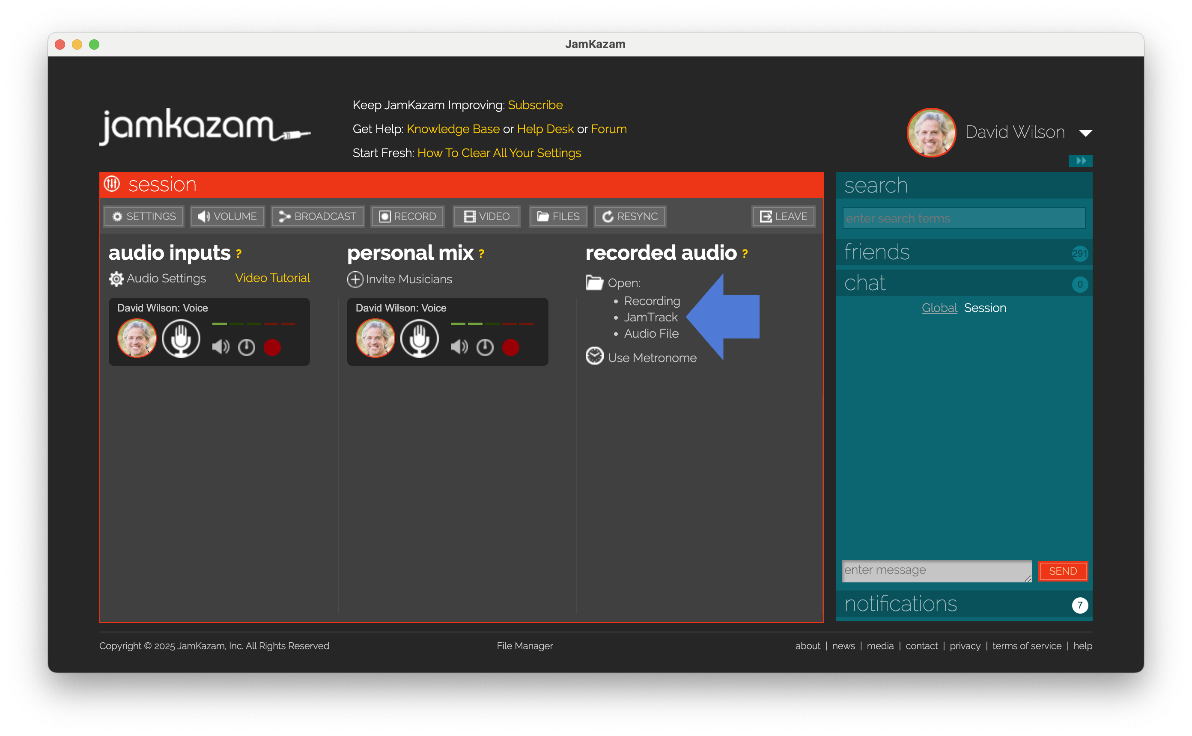Collapse the sidebar with double-arrow button
The width and height of the screenshot is (1192, 736).
click(x=1080, y=160)
